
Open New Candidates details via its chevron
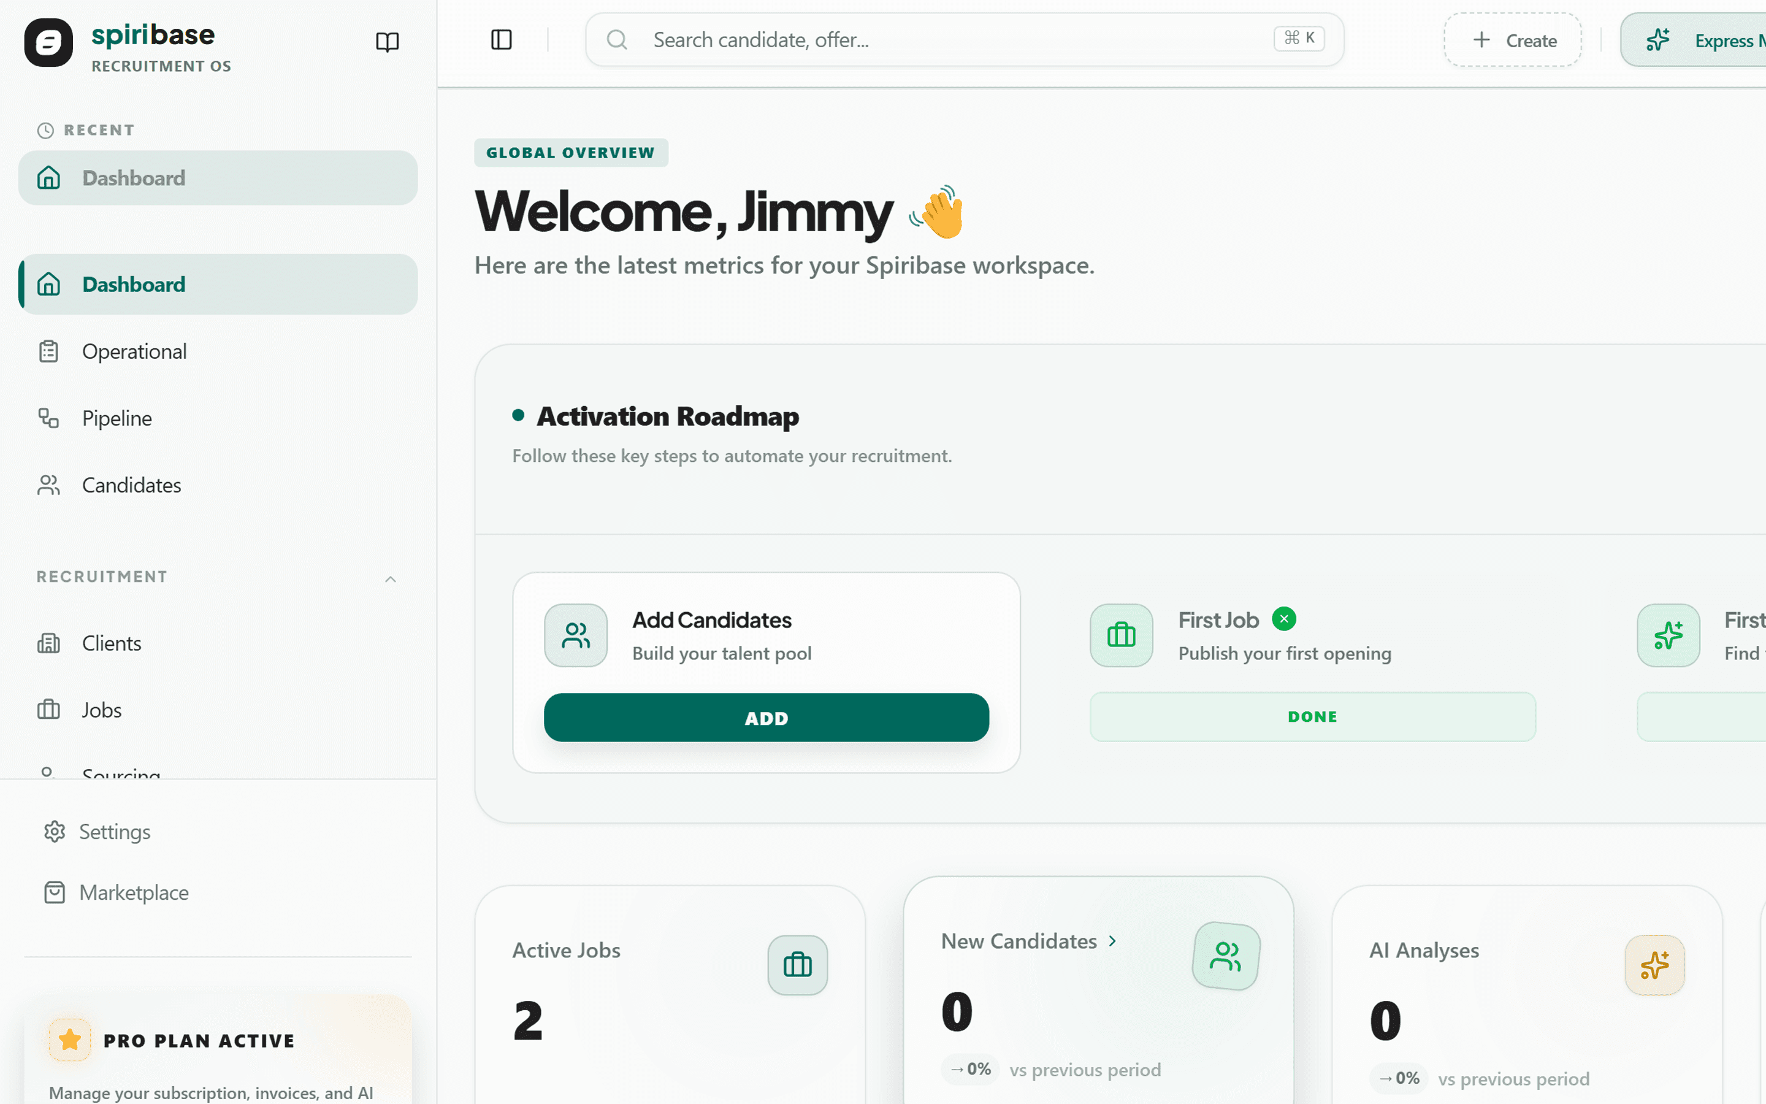click(x=1113, y=941)
